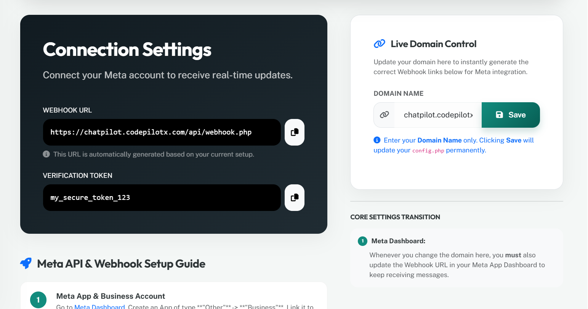
Task: Click the 'VERIFICATION TOKEN' label
Action: tap(78, 176)
